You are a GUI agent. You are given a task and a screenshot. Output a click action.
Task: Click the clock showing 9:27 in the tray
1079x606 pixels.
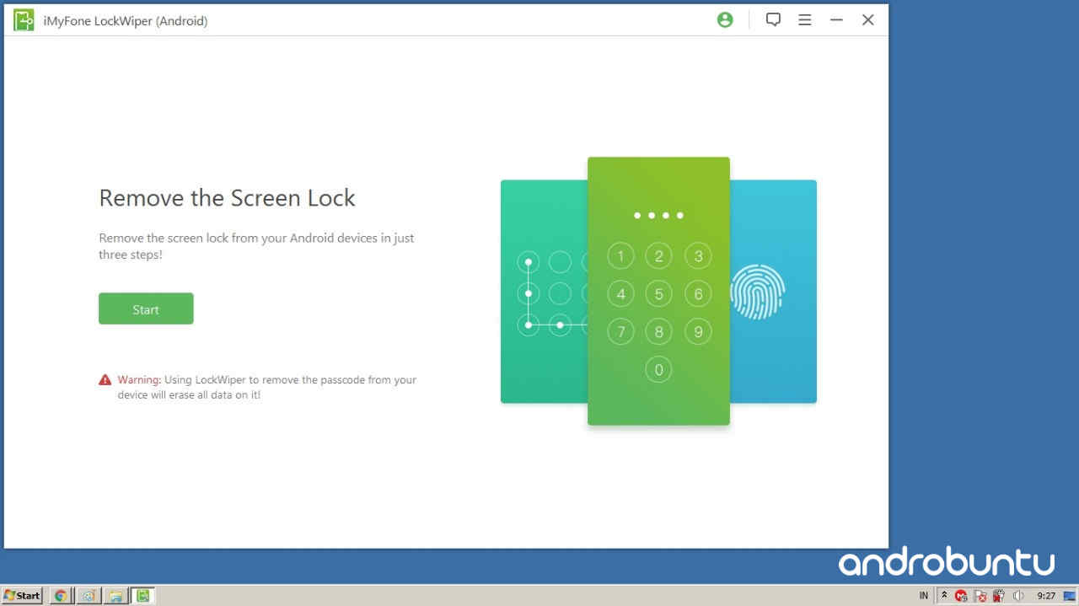1046,596
